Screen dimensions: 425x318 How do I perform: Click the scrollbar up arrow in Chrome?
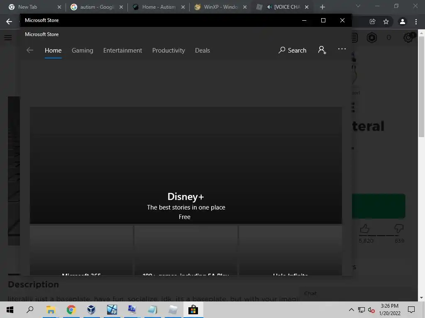point(422,33)
